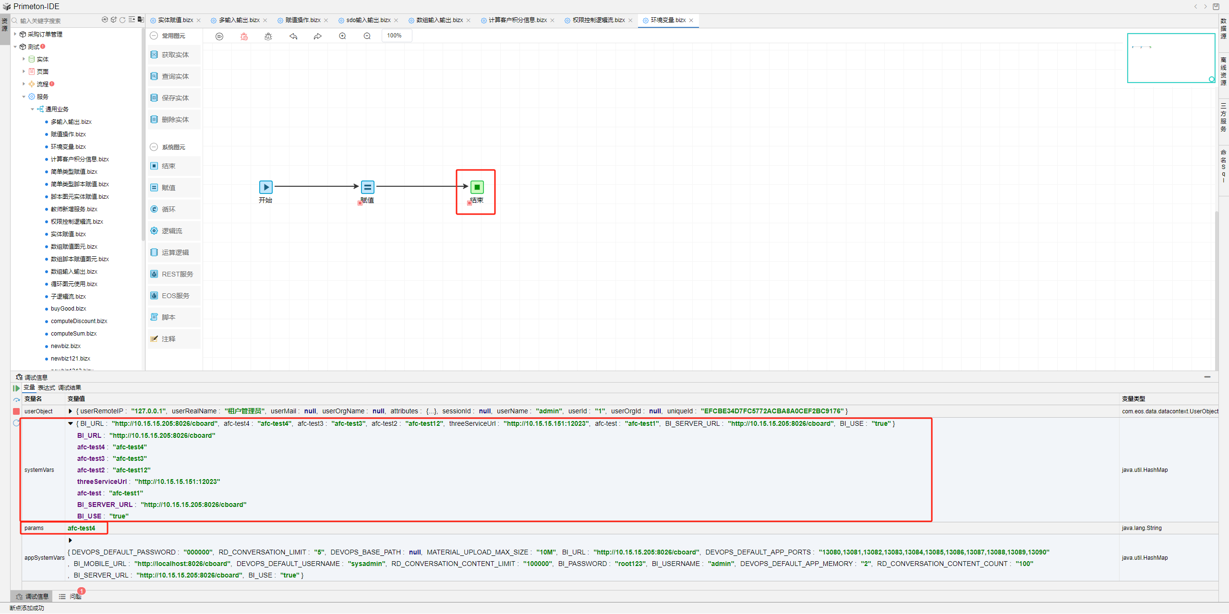Click the undo arrow in the toolbar
Image resolution: width=1229 pixels, height=614 pixels.
click(x=293, y=36)
